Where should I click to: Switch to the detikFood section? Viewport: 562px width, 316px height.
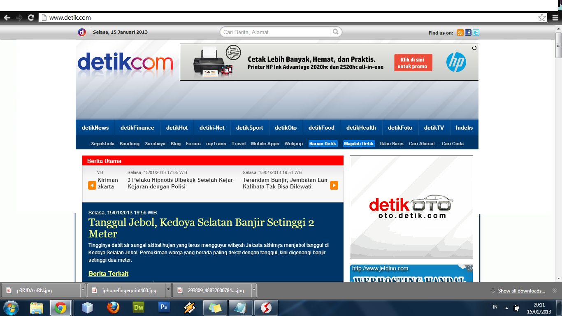[x=322, y=128]
